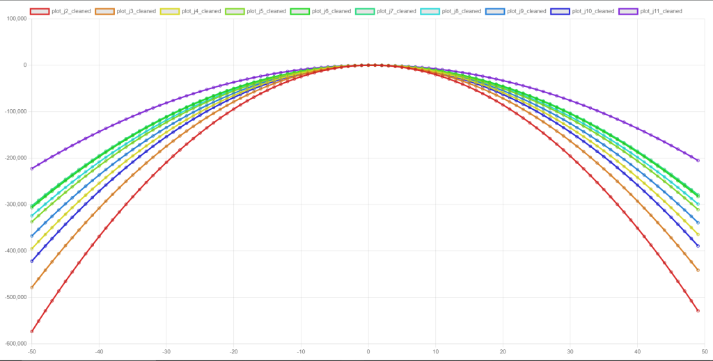
Task: Click the dark blue curve's leftmost data point
Action: (32, 261)
